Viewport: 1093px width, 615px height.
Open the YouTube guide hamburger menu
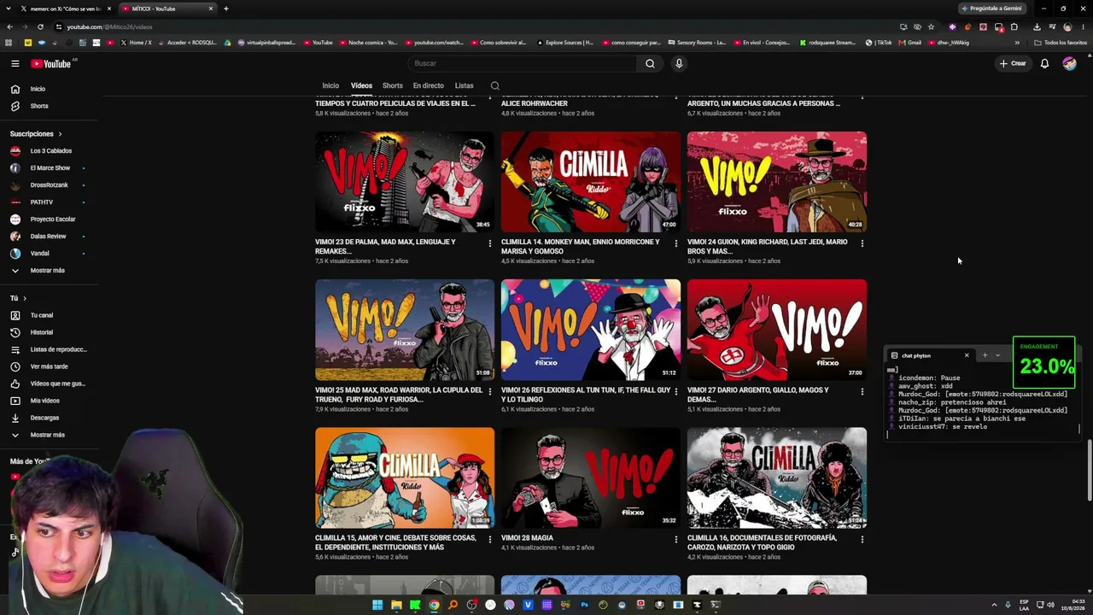click(x=15, y=63)
